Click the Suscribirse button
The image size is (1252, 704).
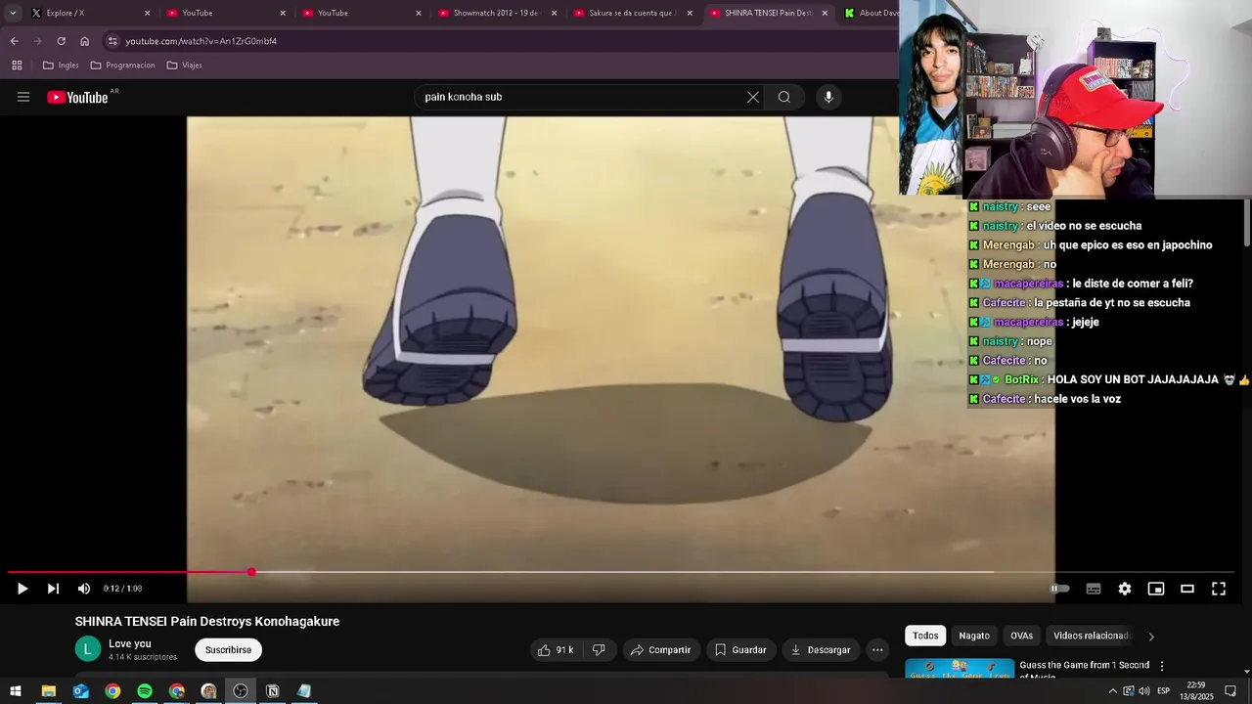click(228, 650)
